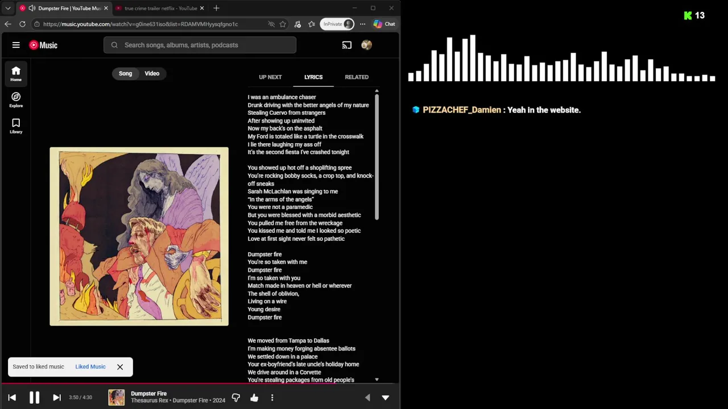
Task: View site information lock icon
Action: (x=37, y=24)
